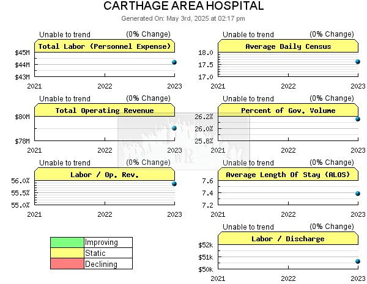Click the Labor / Discharge title banner

288,238
